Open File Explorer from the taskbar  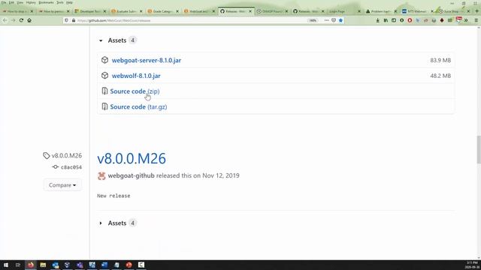coord(43,265)
